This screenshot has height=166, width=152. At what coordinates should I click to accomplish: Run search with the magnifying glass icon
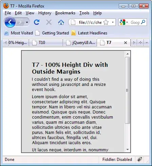(143, 22)
